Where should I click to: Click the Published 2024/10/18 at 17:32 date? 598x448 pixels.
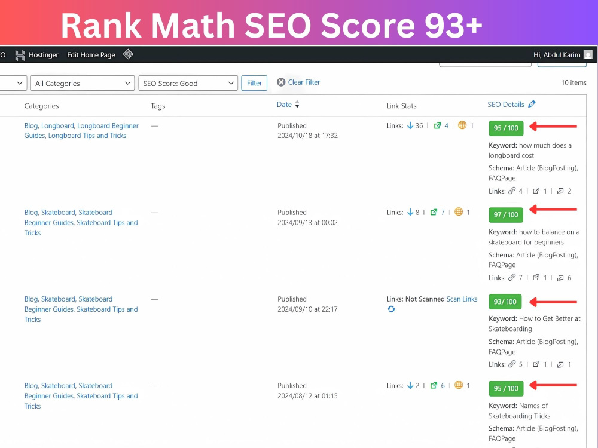coord(307,131)
